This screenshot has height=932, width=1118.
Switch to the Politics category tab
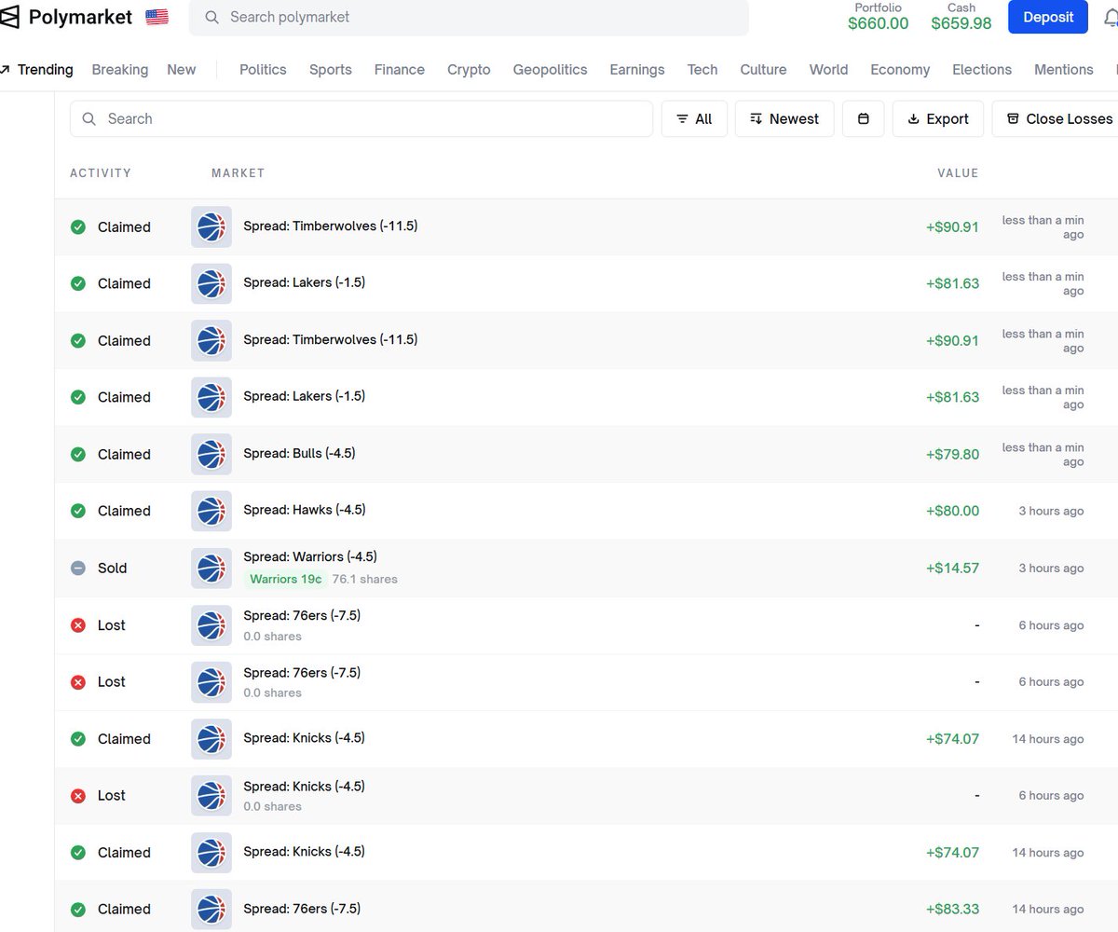(263, 70)
